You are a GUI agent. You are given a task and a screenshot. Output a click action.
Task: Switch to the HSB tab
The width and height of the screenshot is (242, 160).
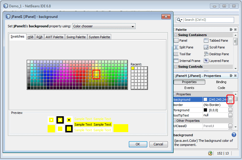tap(31, 37)
